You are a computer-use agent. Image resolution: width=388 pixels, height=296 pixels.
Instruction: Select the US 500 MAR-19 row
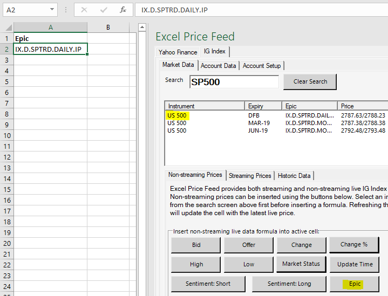[x=276, y=123]
